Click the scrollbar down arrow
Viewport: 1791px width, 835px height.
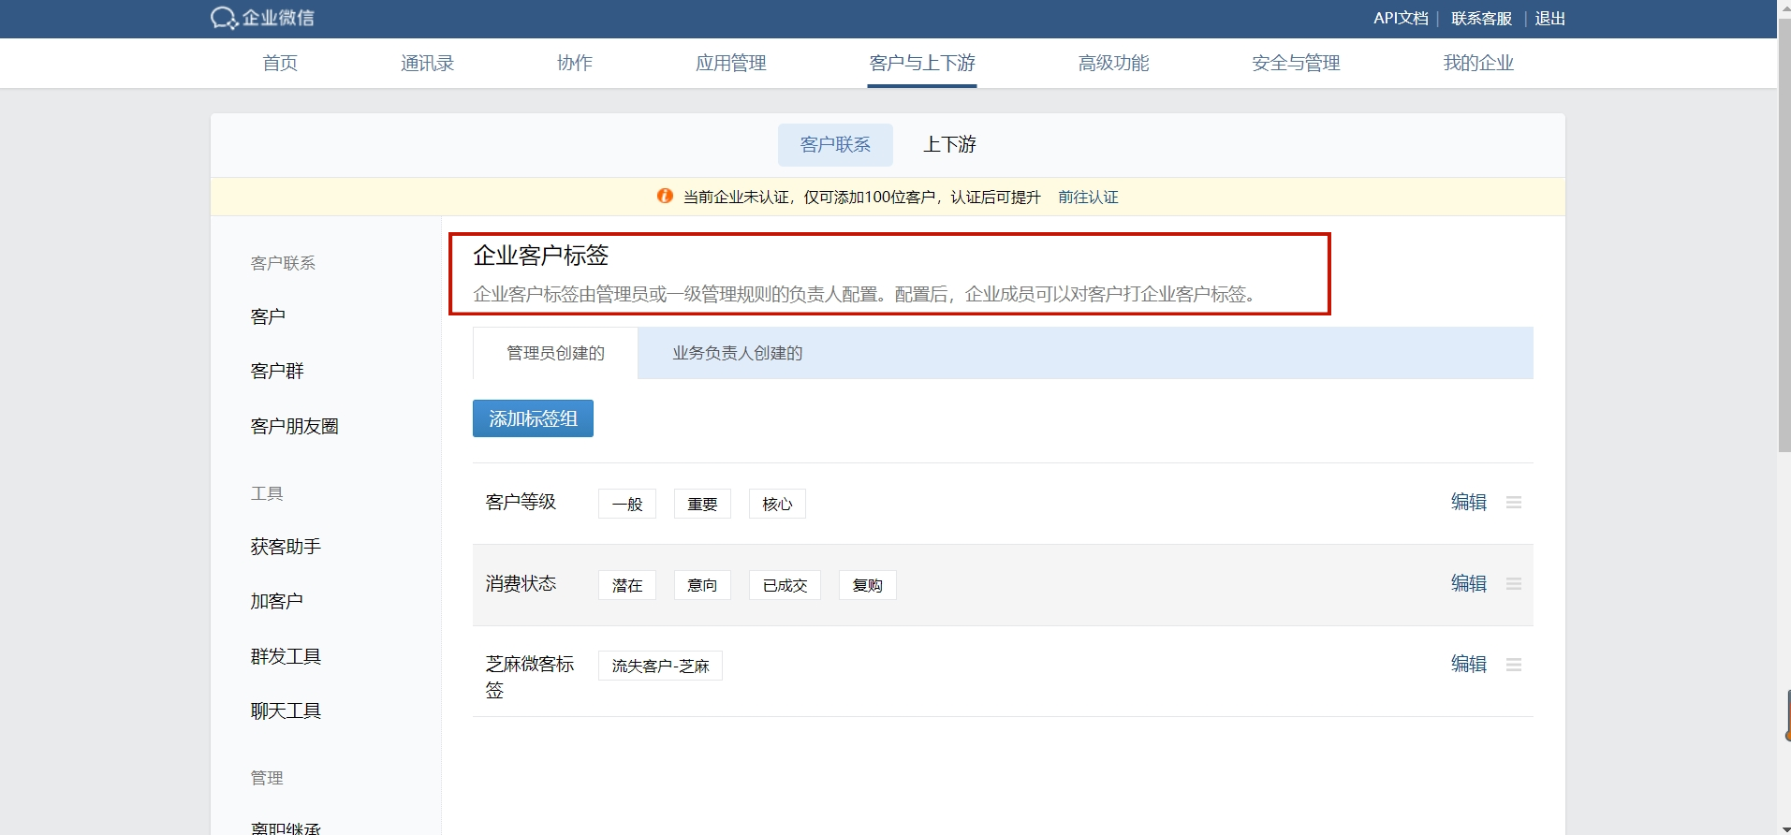point(1784,828)
